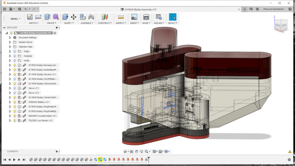Open the 3D Print Make icon
Viewport: 295px width, 166px height.
click(x=146, y=17)
